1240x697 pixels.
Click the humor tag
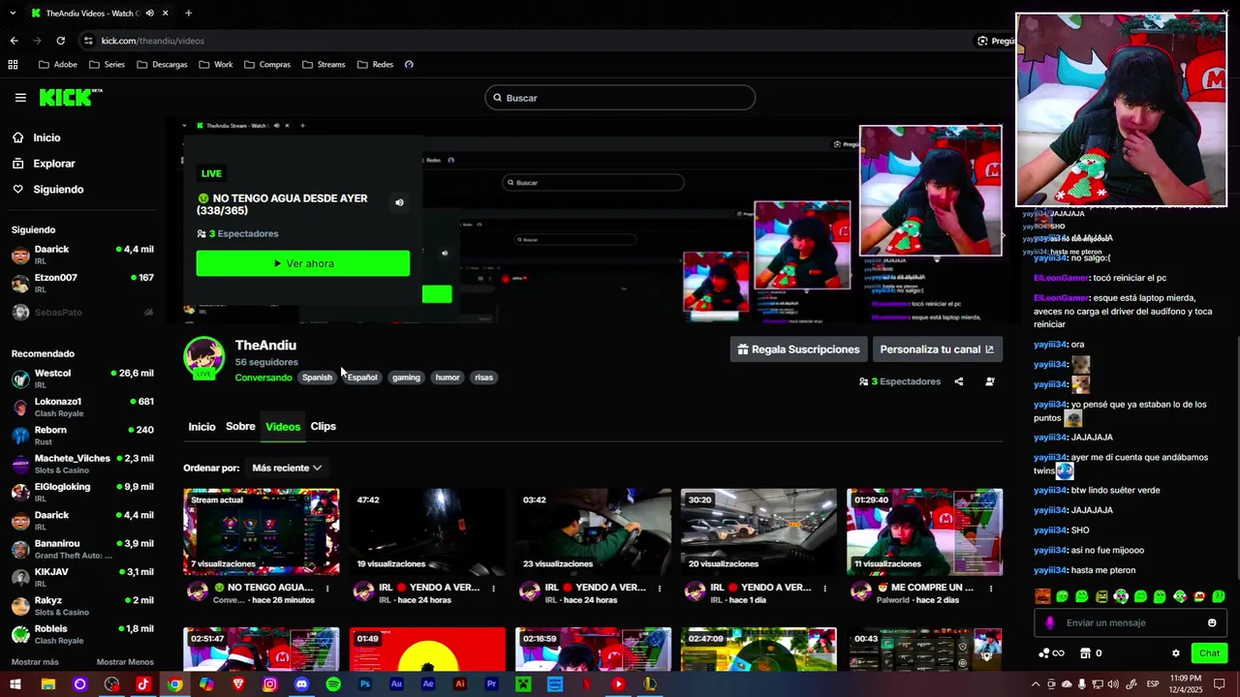448,378
